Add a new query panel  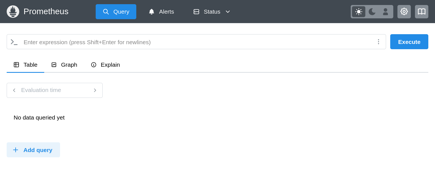(33, 150)
